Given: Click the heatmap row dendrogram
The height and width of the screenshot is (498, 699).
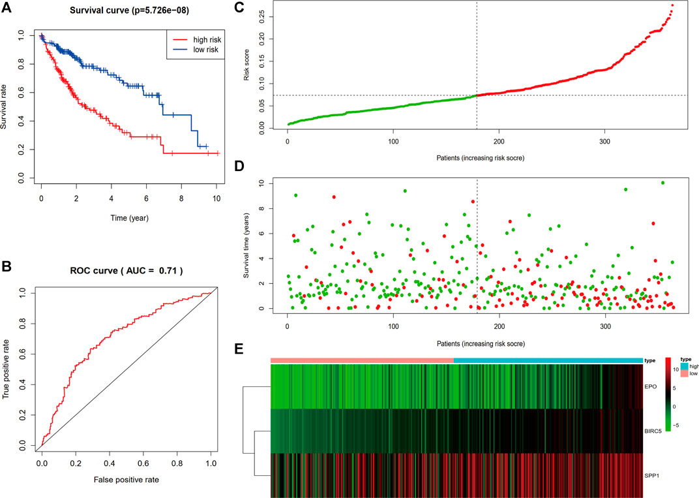Looking at the screenshot, I should [257, 431].
